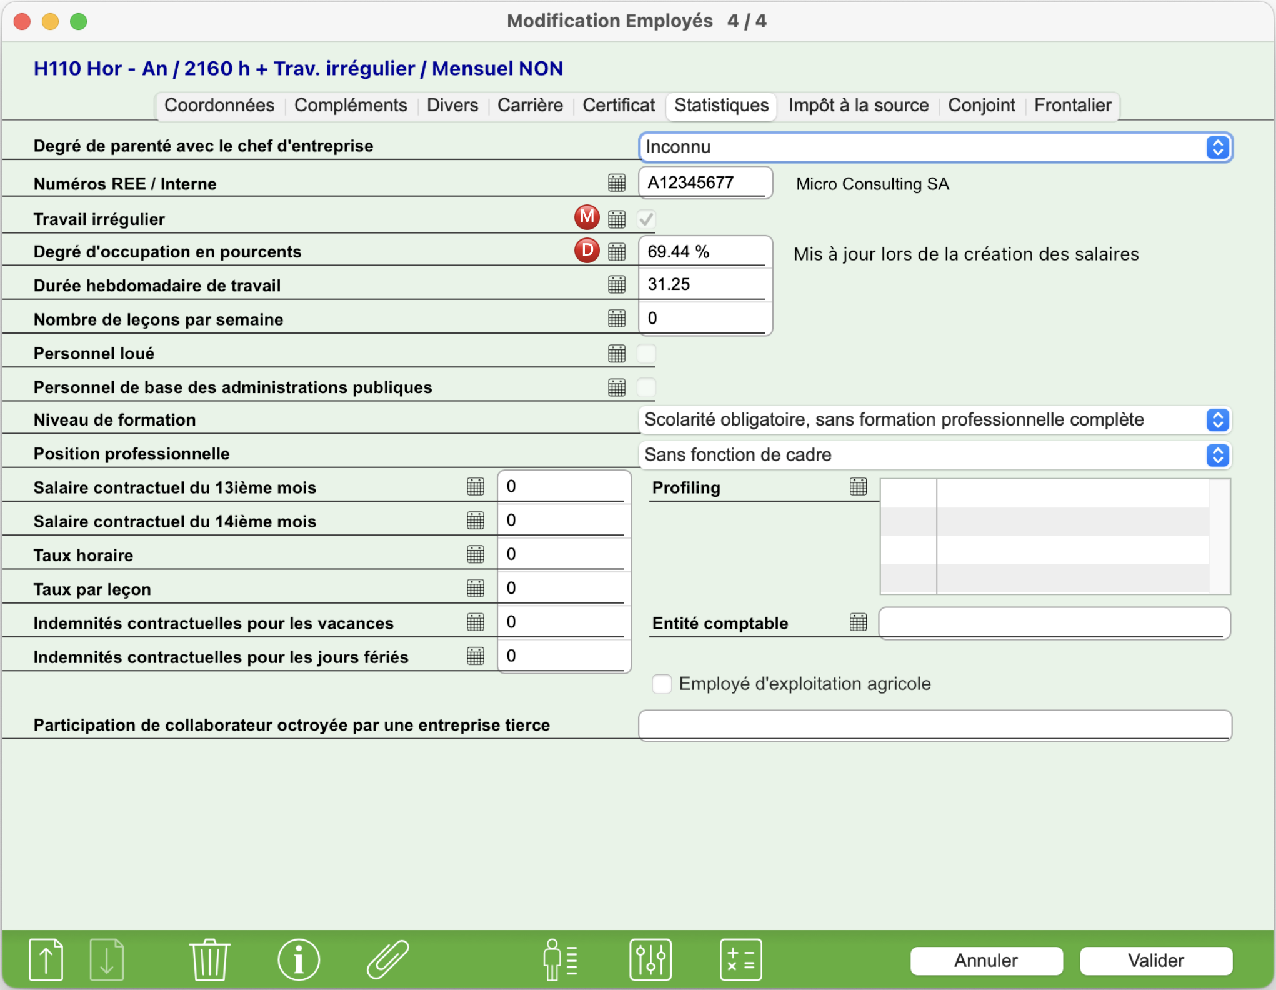Viewport: 1276px width, 990px height.
Task: Click the first row of the Profiling table
Action: pos(1045,493)
